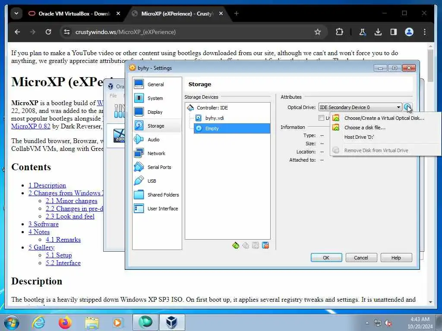Open site info icon in address bar
Image resolution: width=442 pixels, height=331 pixels.
click(67, 32)
